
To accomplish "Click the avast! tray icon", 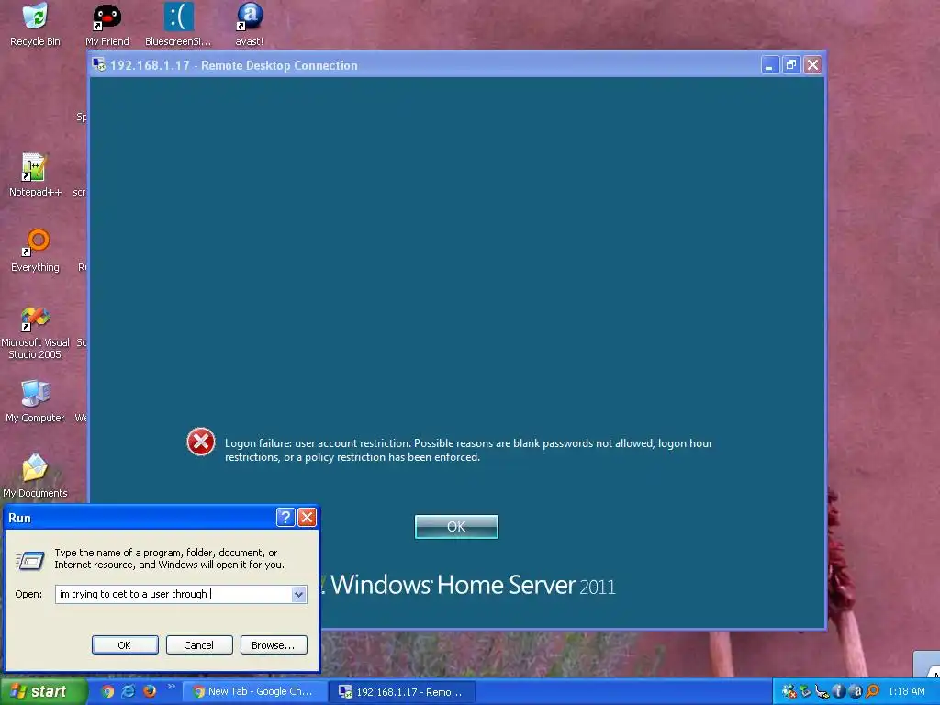I will [x=856, y=692].
